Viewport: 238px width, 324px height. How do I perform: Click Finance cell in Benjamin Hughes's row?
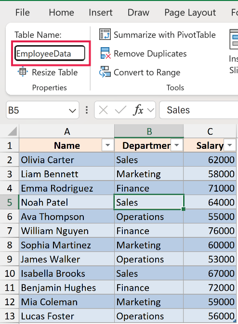click(149, 287)
